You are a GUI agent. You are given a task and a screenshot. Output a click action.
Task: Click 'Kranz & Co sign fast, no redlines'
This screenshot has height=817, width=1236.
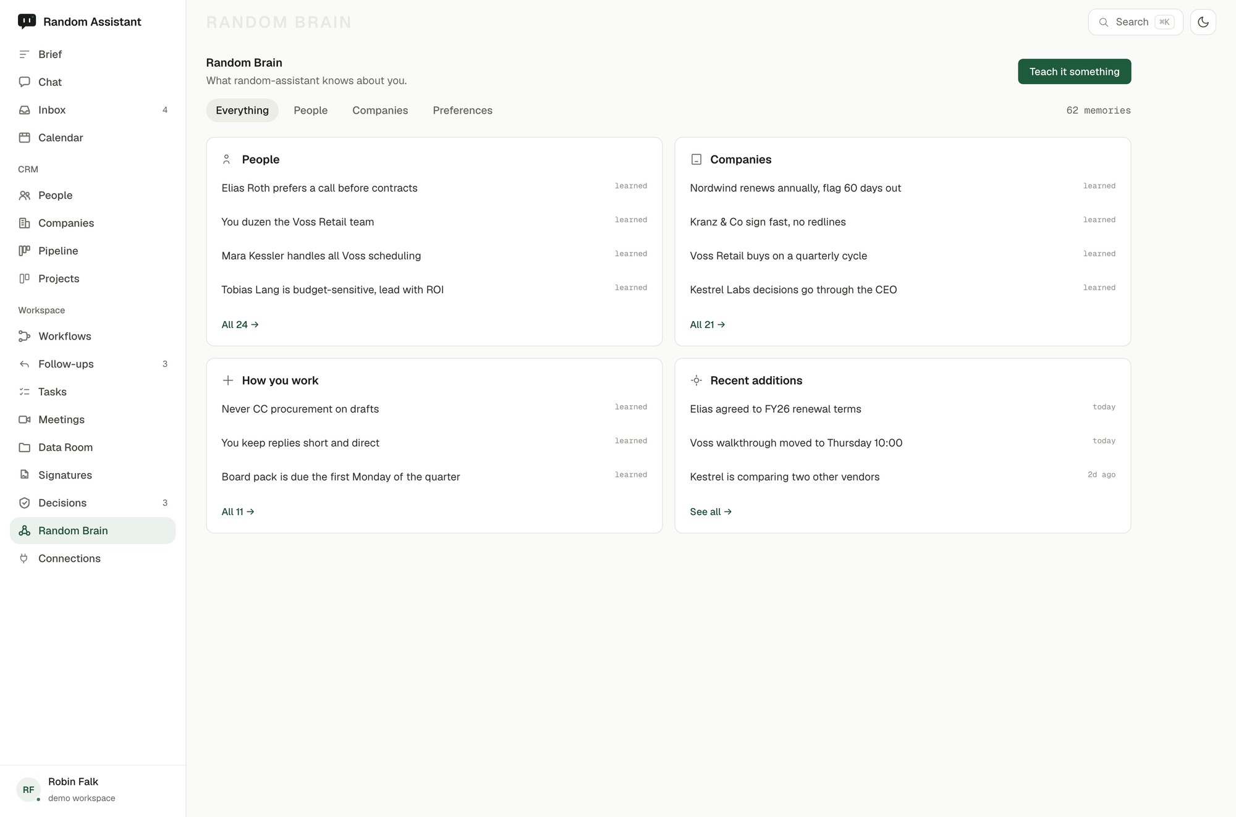[x=768, y=222]
